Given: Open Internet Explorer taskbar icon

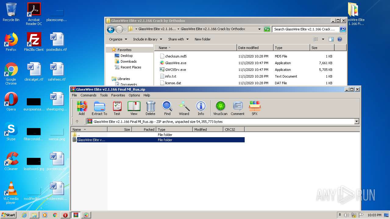Looking at the screenshot, I should pyautogui.click(x=24, y=215).
